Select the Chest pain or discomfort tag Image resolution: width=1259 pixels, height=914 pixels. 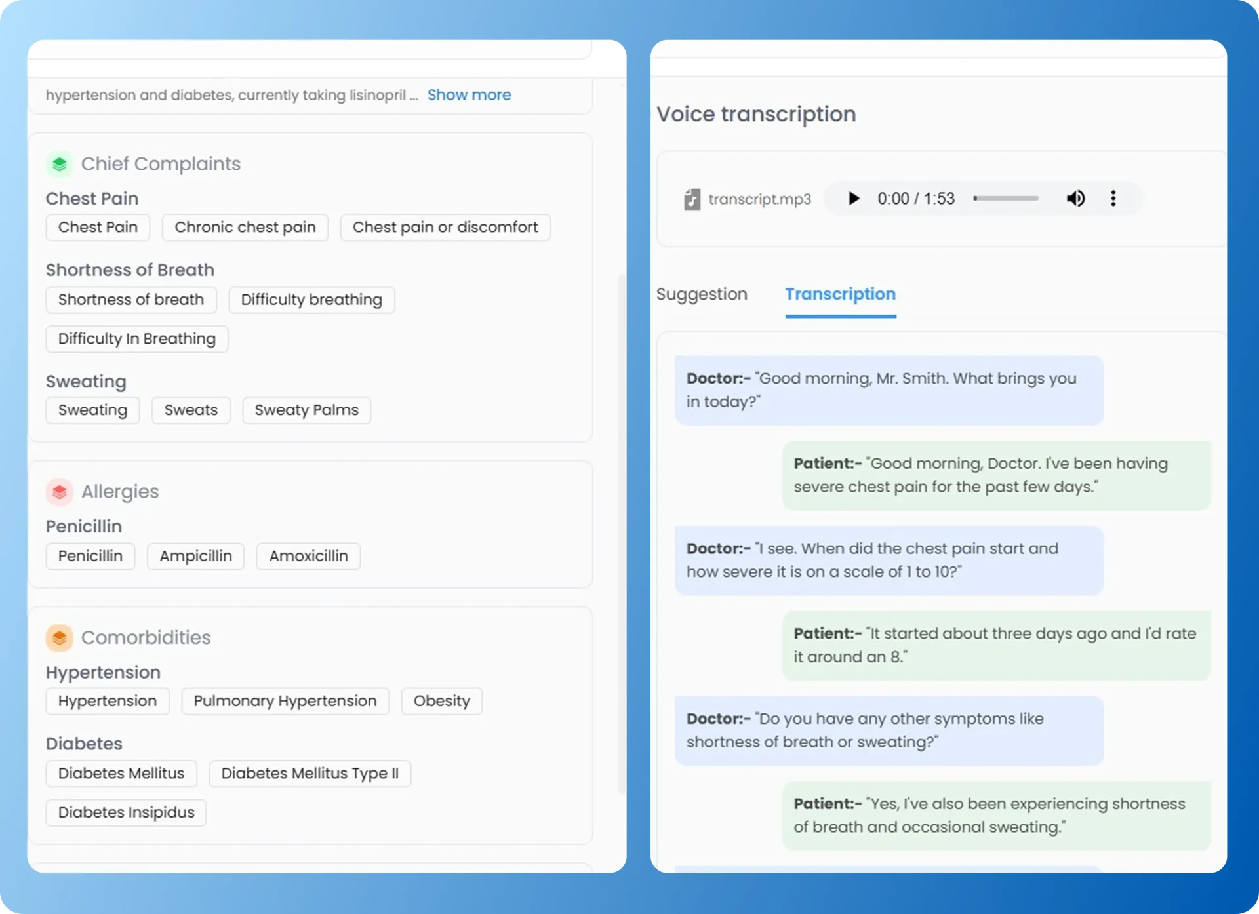[445, 228]
